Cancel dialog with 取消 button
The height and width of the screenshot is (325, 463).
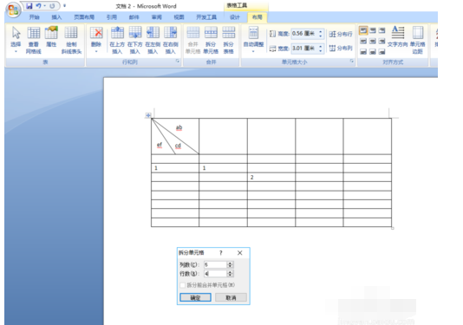tap(231, 297)
